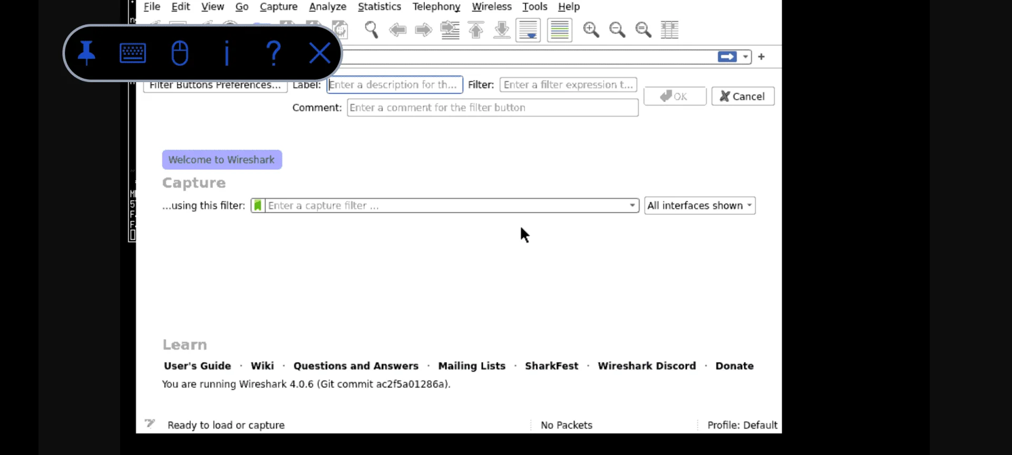Reset text to normal size icon

coord(644,30)
